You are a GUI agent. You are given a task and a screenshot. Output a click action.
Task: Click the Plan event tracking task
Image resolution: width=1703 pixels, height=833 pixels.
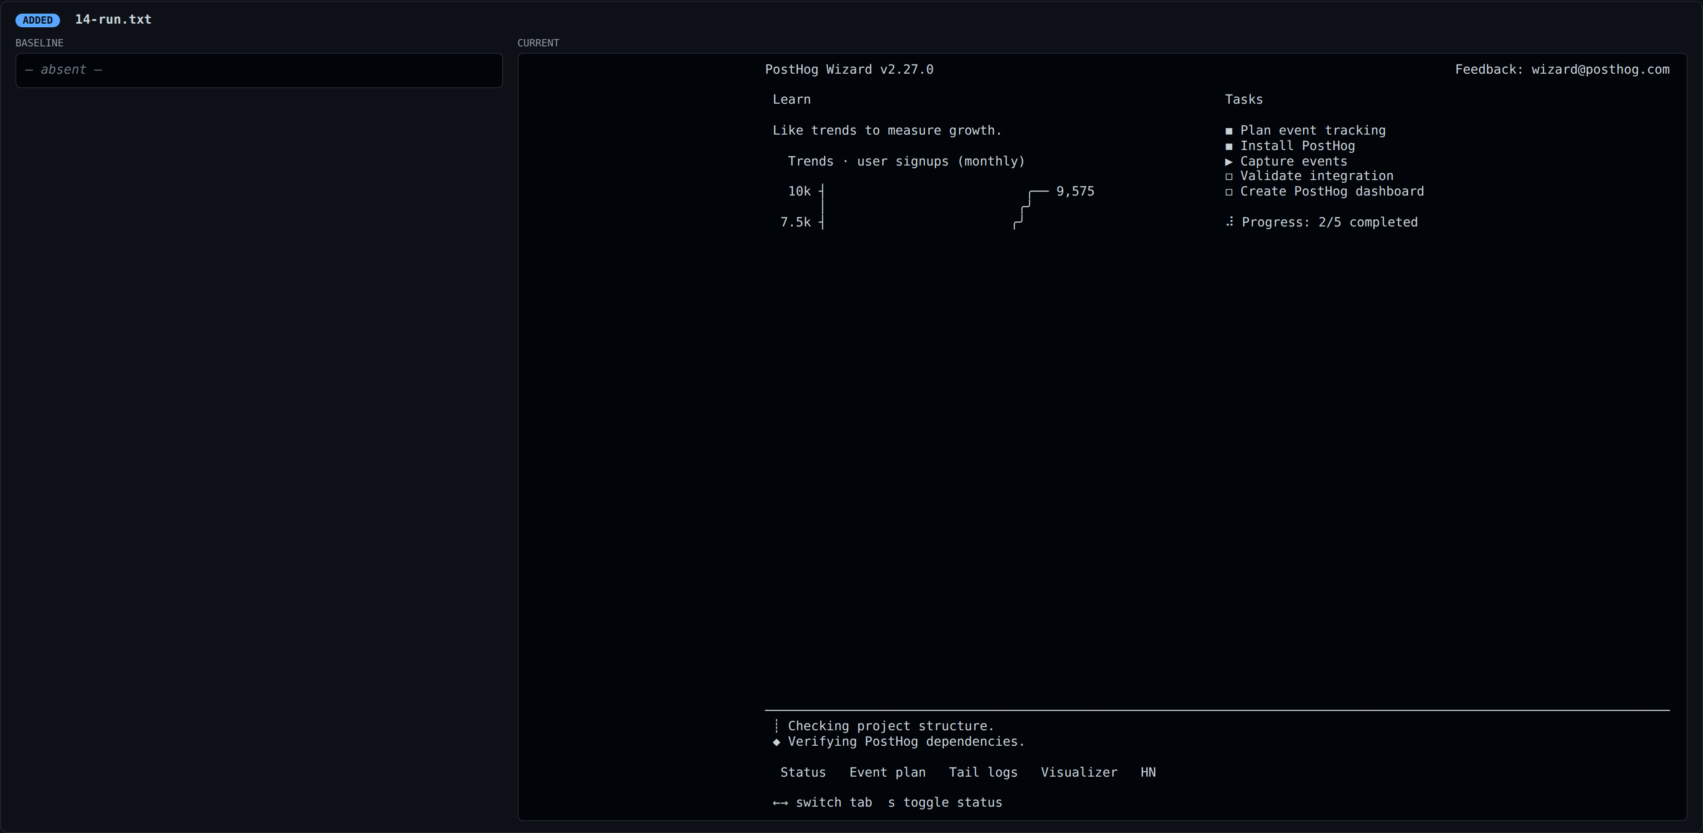click(x=1312, y=130)
